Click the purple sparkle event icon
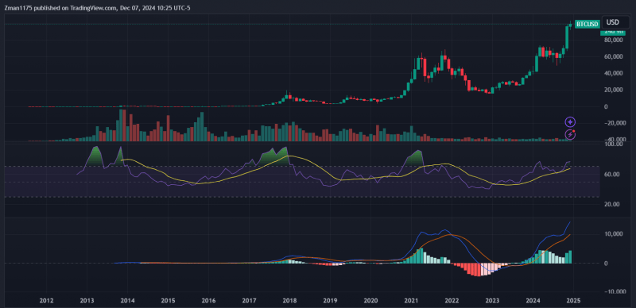This screenshot has height=308, width=636. tap(570, 121)
